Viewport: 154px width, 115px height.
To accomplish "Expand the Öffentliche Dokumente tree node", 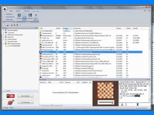I will 4,35.
